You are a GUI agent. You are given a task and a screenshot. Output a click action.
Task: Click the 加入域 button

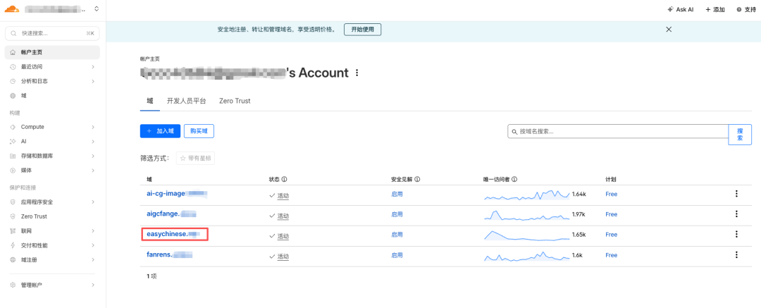[160, 130]
